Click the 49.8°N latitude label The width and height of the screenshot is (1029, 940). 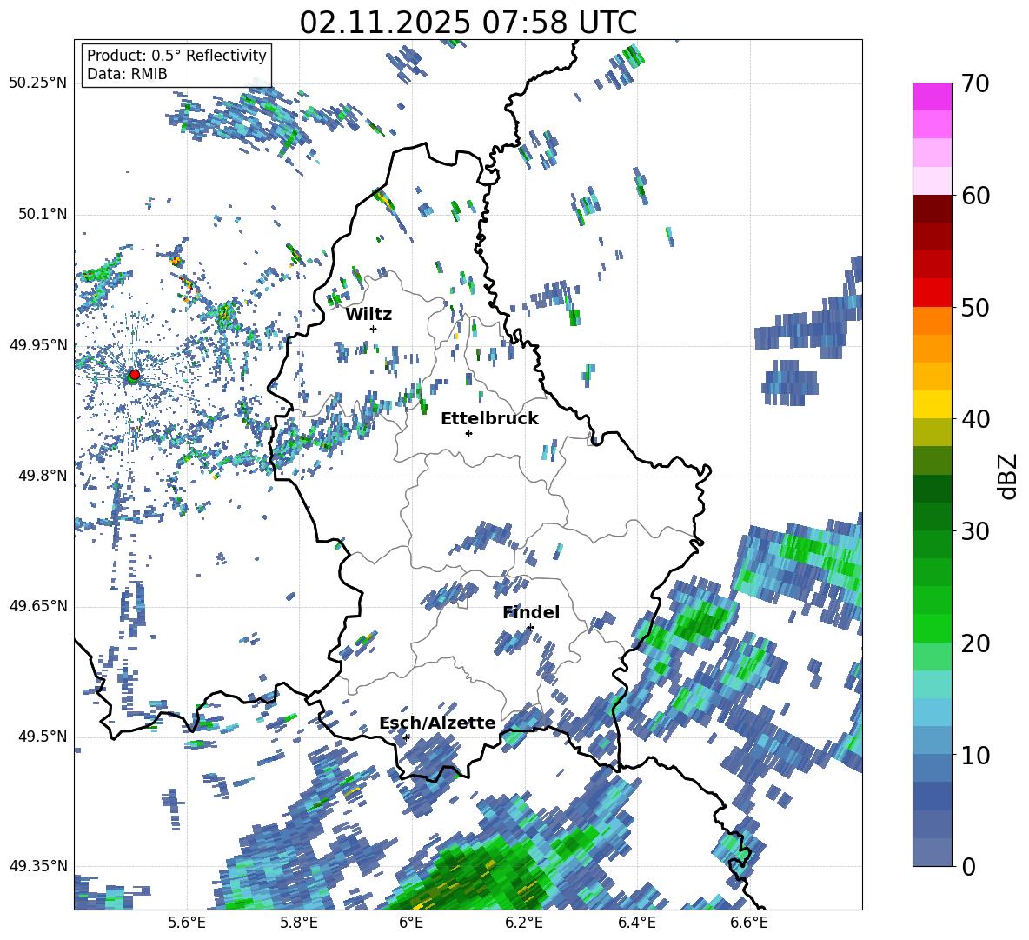42,476
